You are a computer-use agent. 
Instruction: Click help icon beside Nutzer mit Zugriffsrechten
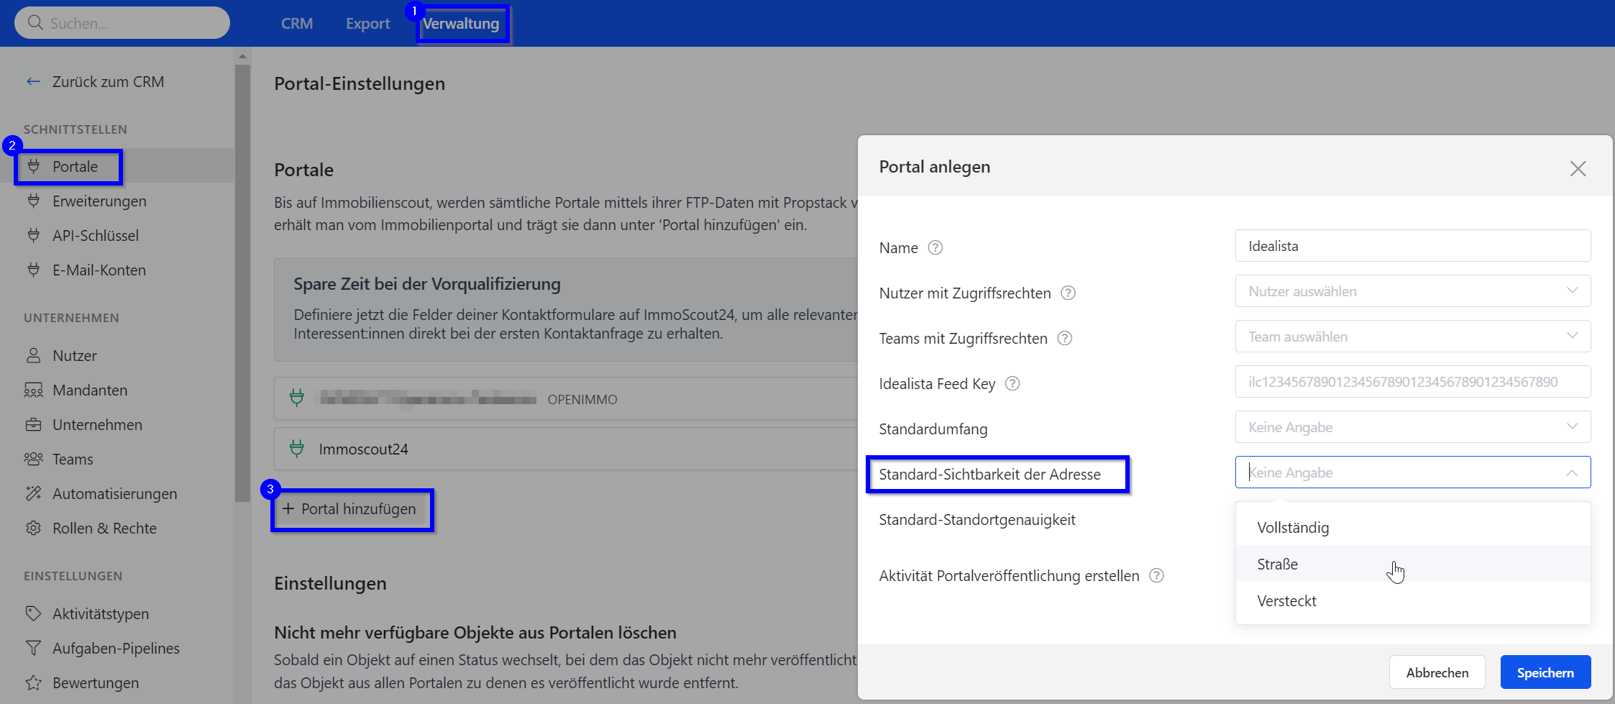[1068, 293]
